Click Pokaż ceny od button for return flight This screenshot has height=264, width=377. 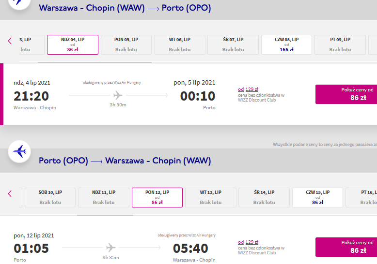346,247
